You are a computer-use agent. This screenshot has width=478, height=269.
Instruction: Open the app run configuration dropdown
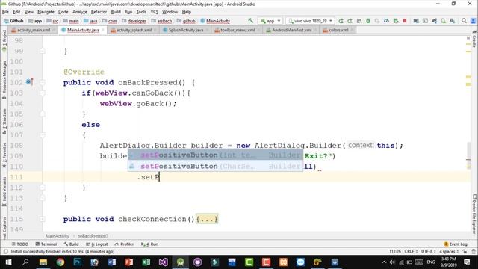tap(270, 21)
